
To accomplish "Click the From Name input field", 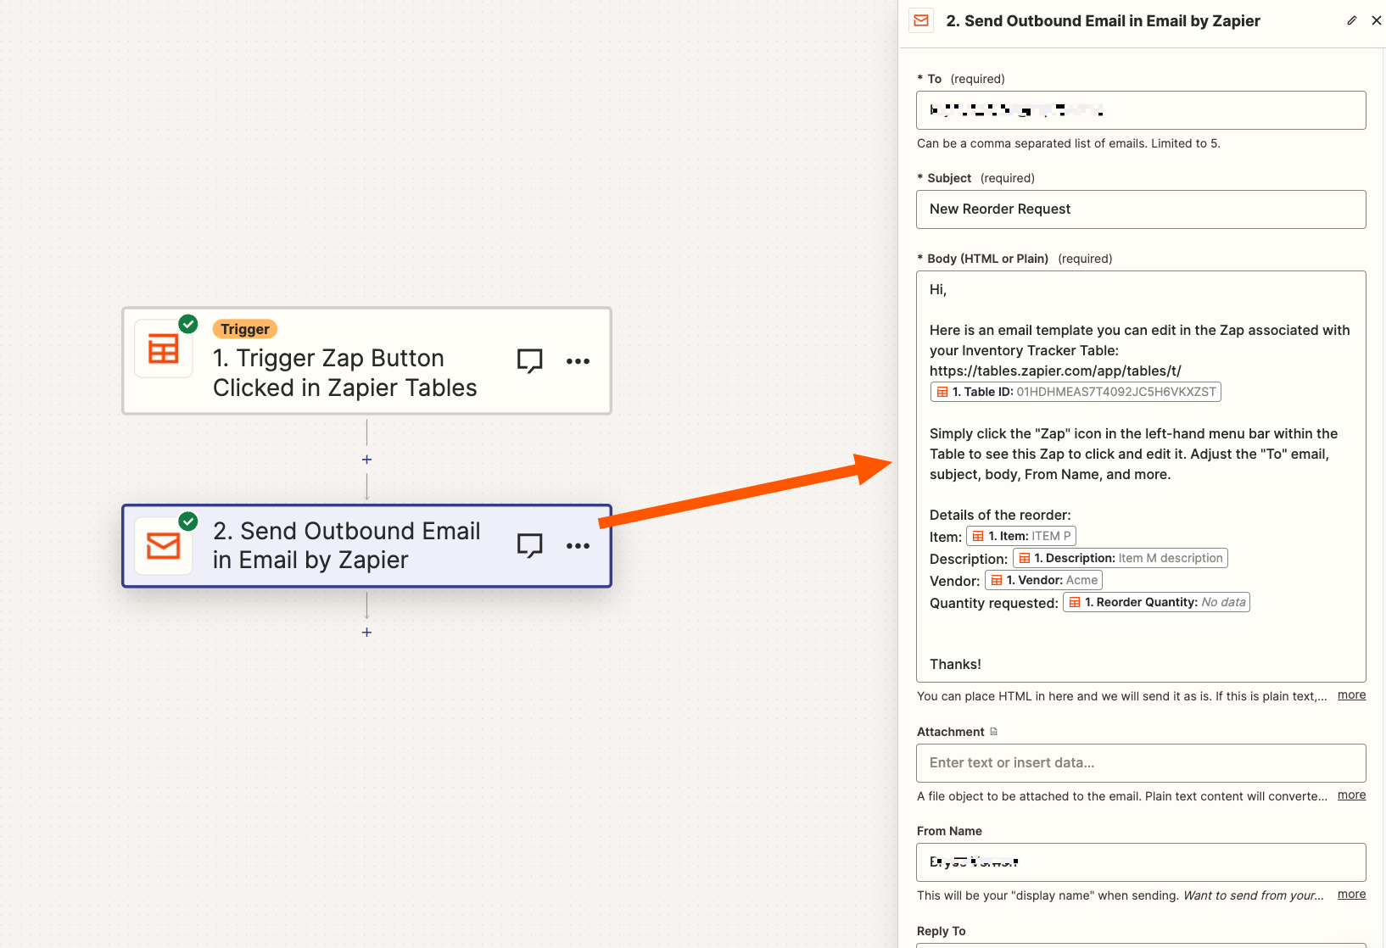I will (x=1141, y=862).
